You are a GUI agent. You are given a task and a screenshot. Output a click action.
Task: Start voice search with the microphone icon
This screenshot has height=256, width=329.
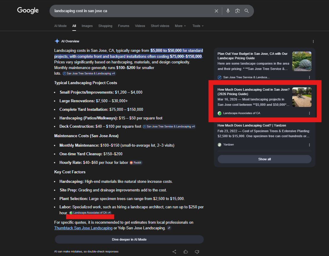pyautogui.click(x=228, y=11)
